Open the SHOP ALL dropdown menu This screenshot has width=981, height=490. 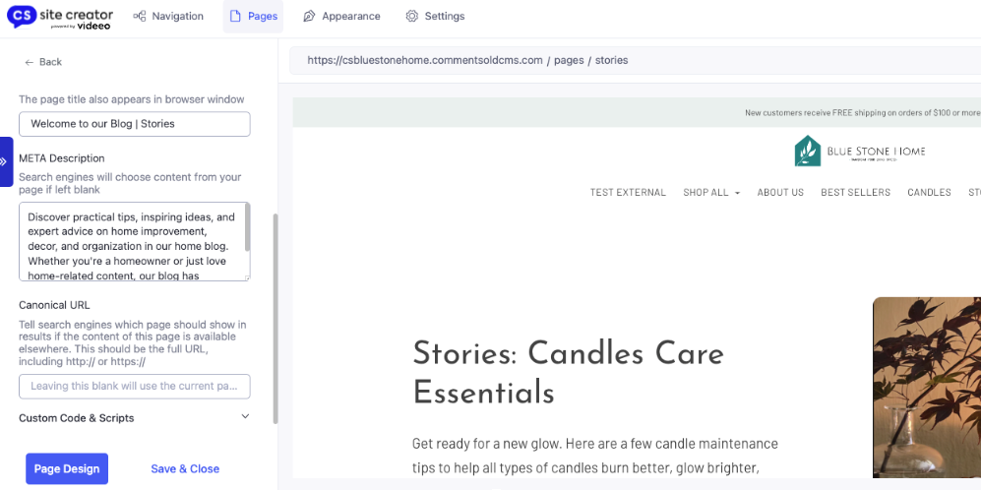coord(711,193)
